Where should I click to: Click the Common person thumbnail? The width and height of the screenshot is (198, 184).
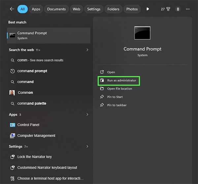(x=12, y=93)
